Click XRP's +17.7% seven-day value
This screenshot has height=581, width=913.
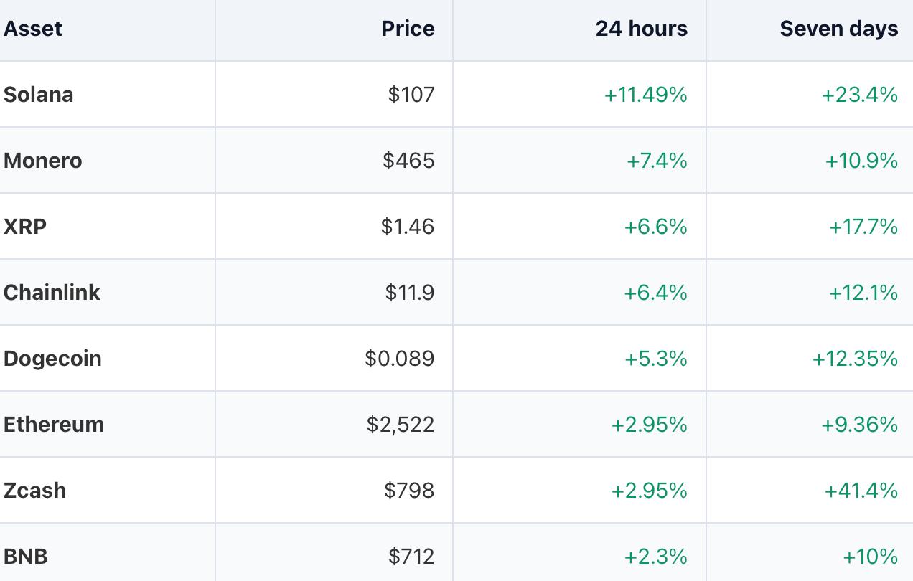863,227
